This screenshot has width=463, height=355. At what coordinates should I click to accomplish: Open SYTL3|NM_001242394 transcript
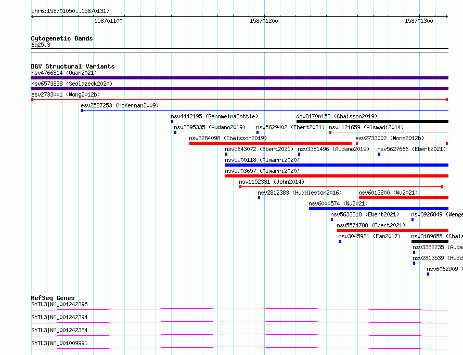(x=59, y=317)
